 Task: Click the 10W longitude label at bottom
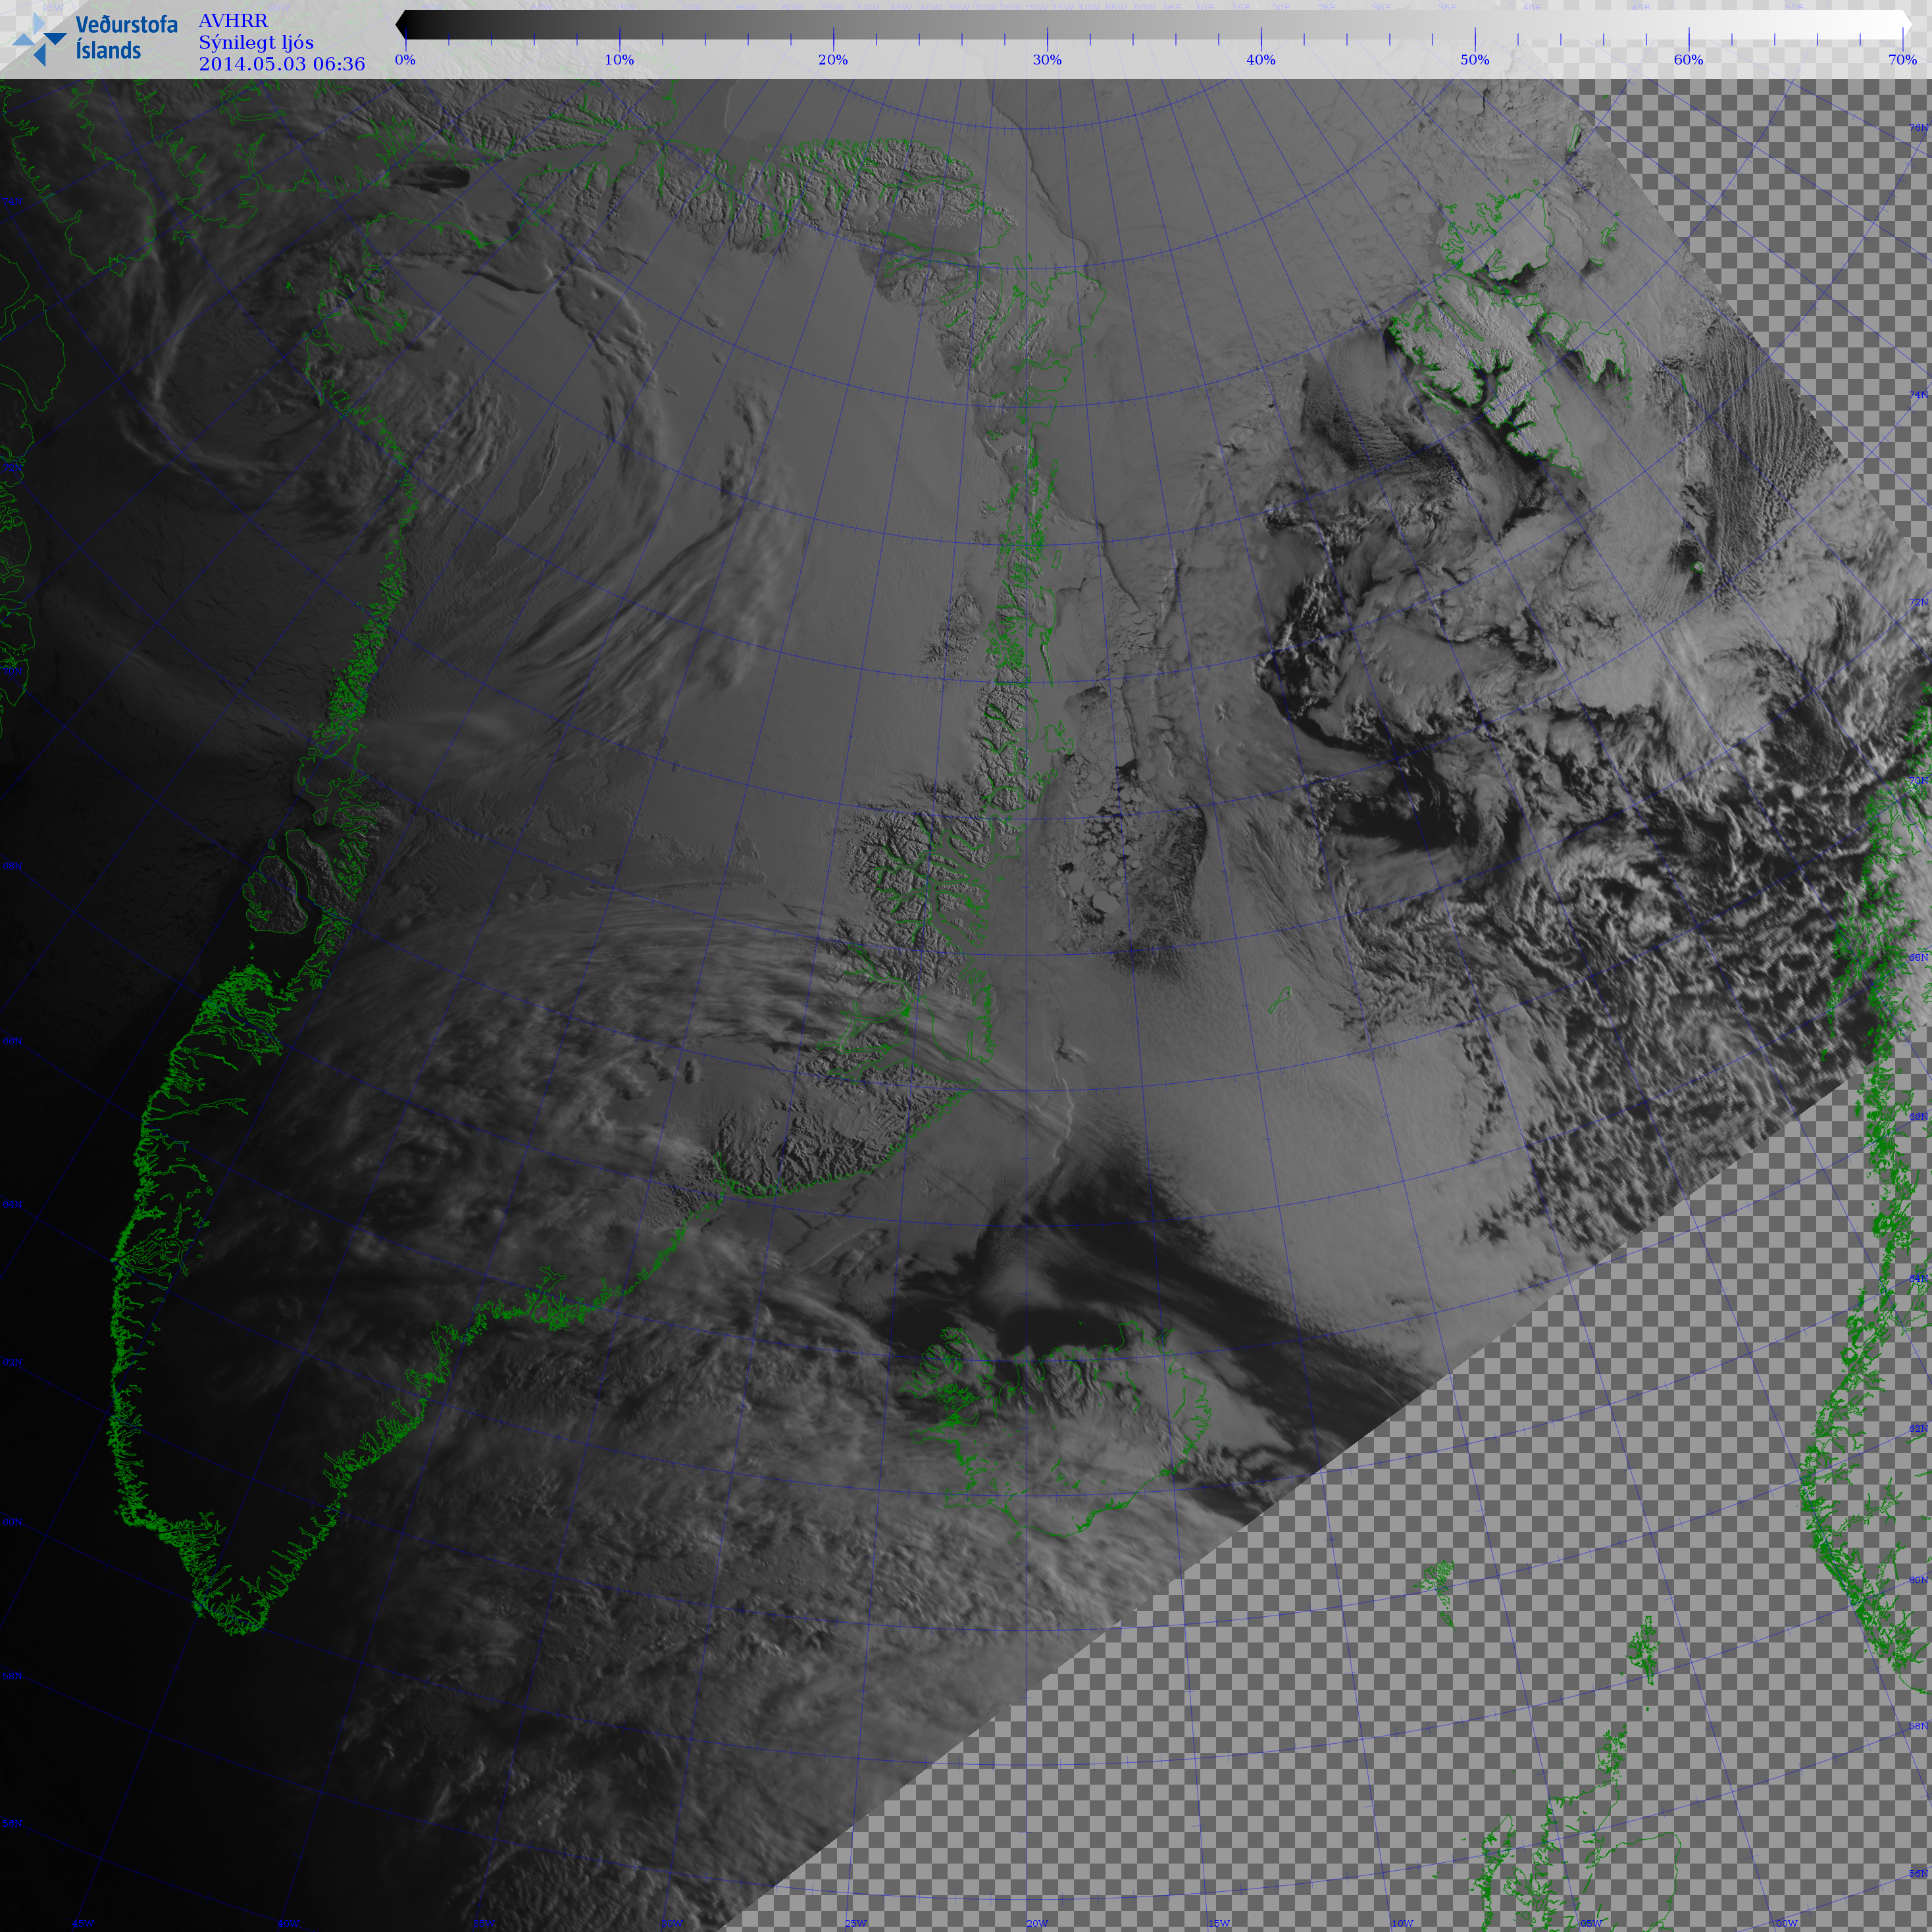1402,1923
